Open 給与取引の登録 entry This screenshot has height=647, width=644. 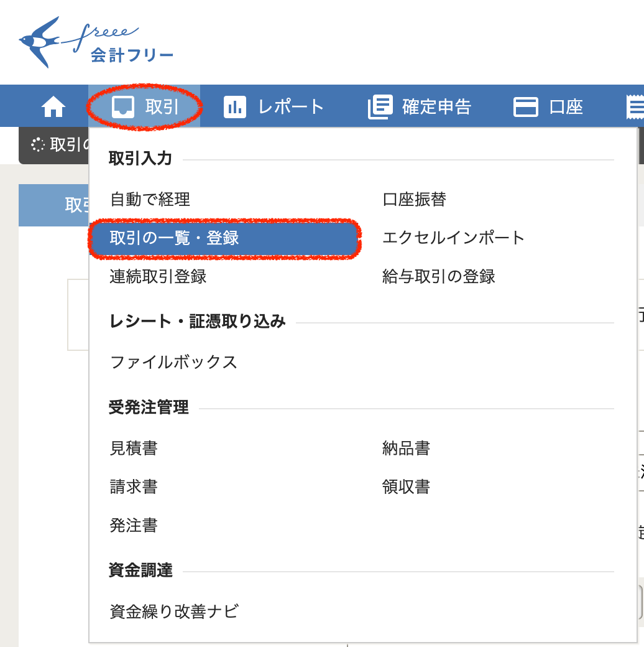[439, 277]
